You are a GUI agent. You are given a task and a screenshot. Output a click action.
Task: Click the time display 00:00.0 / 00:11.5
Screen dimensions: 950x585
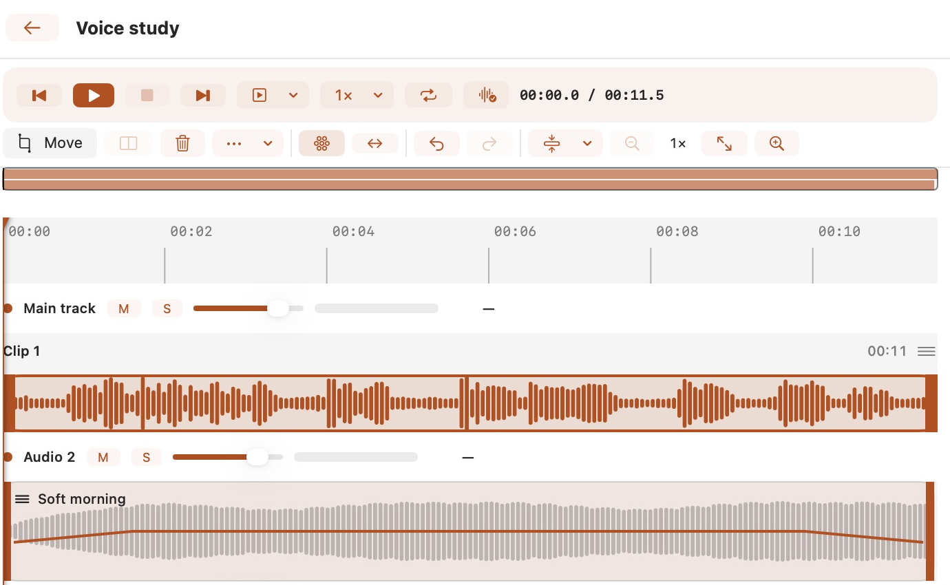[x=592, y=95]
